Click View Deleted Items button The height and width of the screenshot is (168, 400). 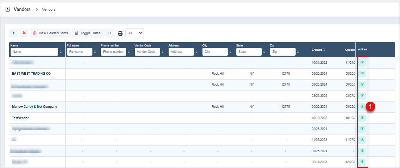click(x=50, y=33)
